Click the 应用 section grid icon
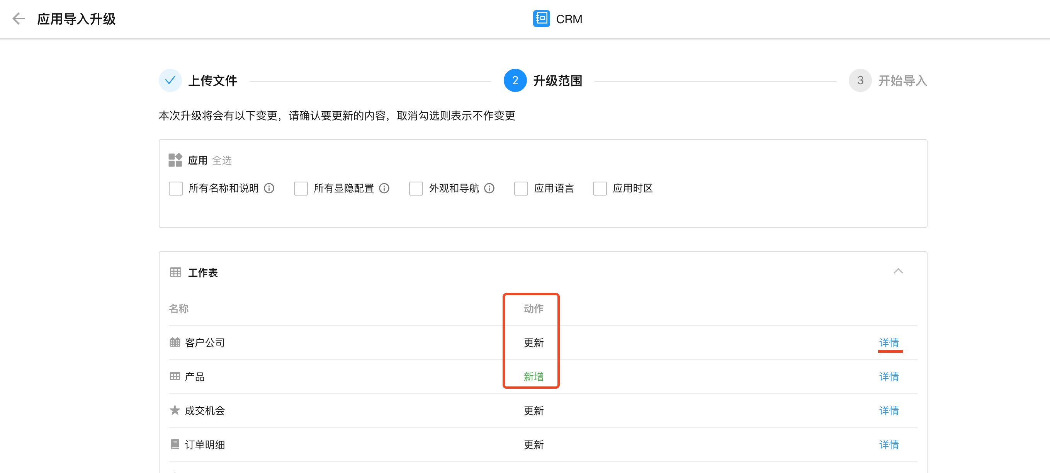This screenshot has width=1050, height=473. 175,160
